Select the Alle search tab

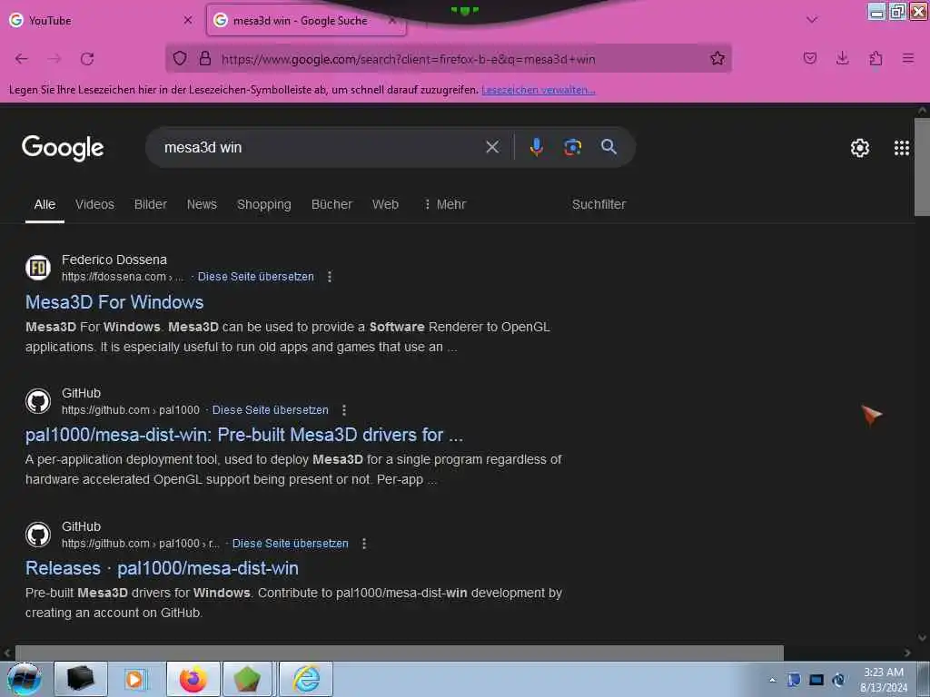tap(45, 204)
